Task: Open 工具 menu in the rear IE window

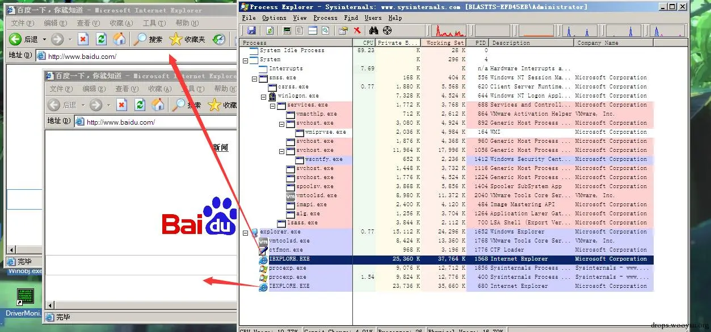Action: pyautogui.click(x=153, y=23)
